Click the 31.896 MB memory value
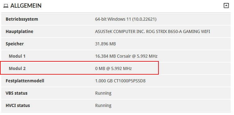 coord(105,44)
